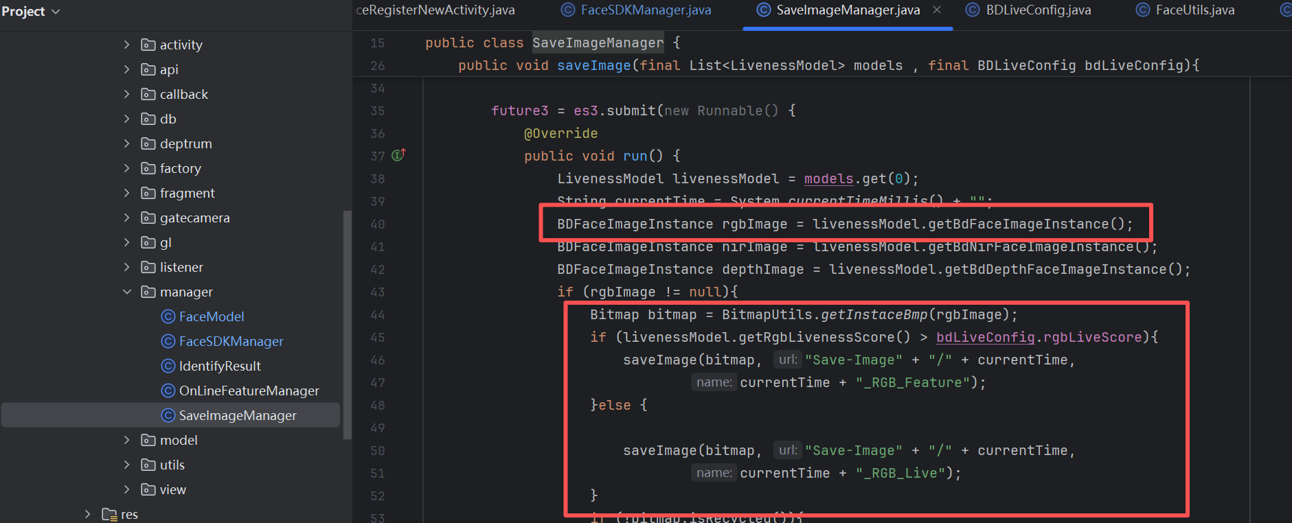Collapse the manager folder
This screenshot has height=523, width=1292.
tap(126, 292)
